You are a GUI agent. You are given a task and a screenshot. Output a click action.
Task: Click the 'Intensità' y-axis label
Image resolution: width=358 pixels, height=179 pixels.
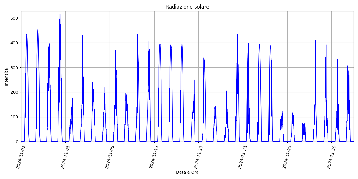(6, 77)
